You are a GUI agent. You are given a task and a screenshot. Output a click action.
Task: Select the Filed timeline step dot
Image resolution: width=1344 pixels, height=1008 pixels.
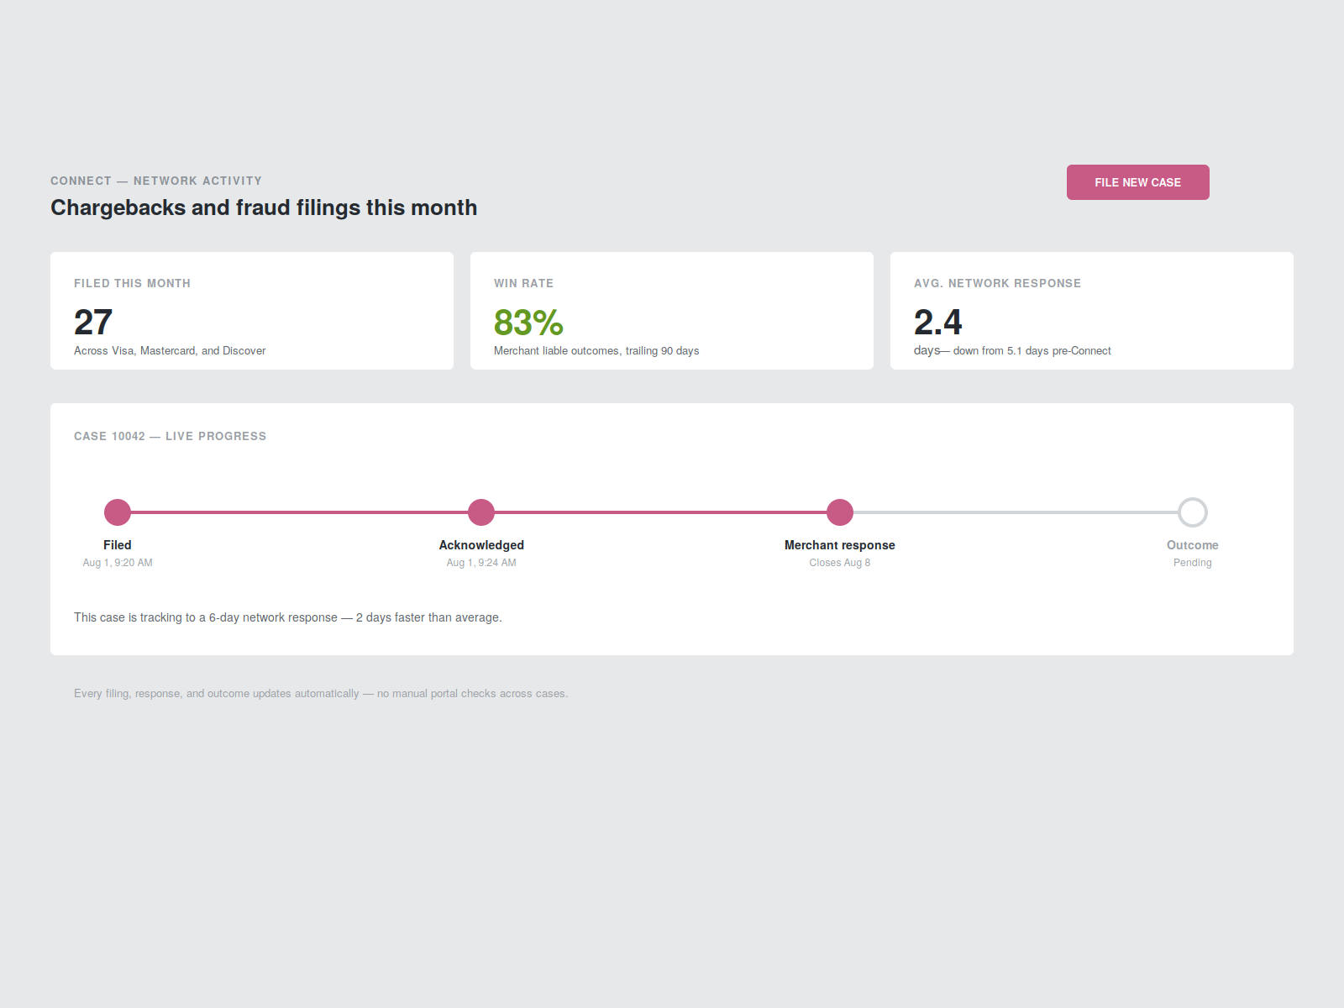tap(118, 512)
